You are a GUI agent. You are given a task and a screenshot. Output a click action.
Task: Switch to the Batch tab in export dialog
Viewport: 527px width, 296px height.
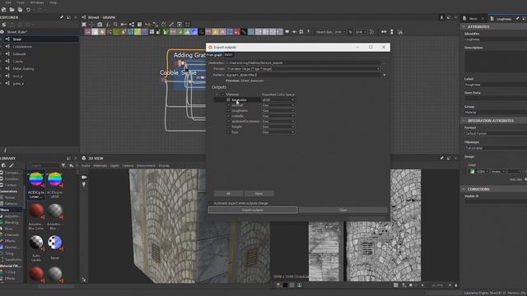click(229, 55)
